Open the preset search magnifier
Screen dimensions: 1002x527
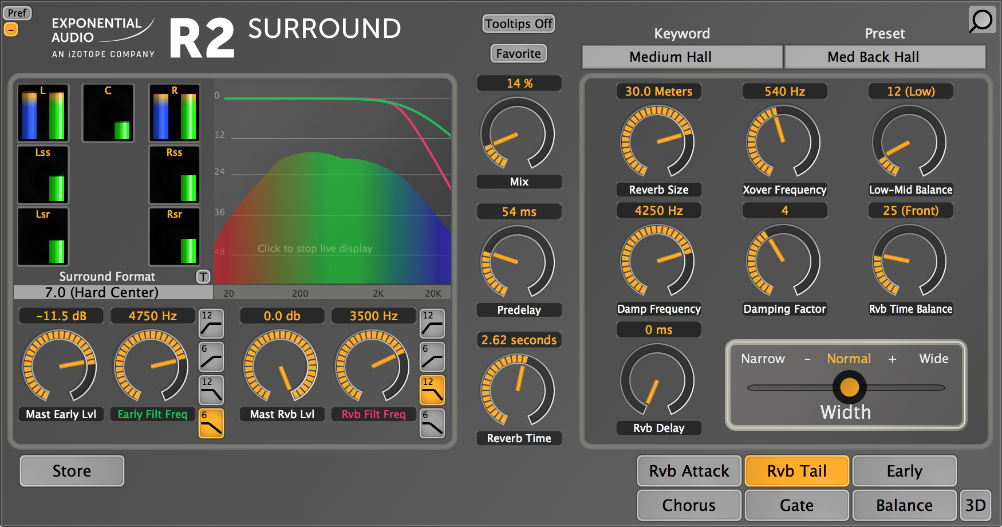coord(981,20)
